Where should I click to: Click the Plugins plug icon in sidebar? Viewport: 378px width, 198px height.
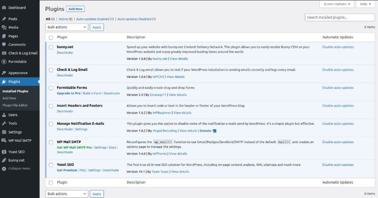pyautogui.click(x=4, y=82)
